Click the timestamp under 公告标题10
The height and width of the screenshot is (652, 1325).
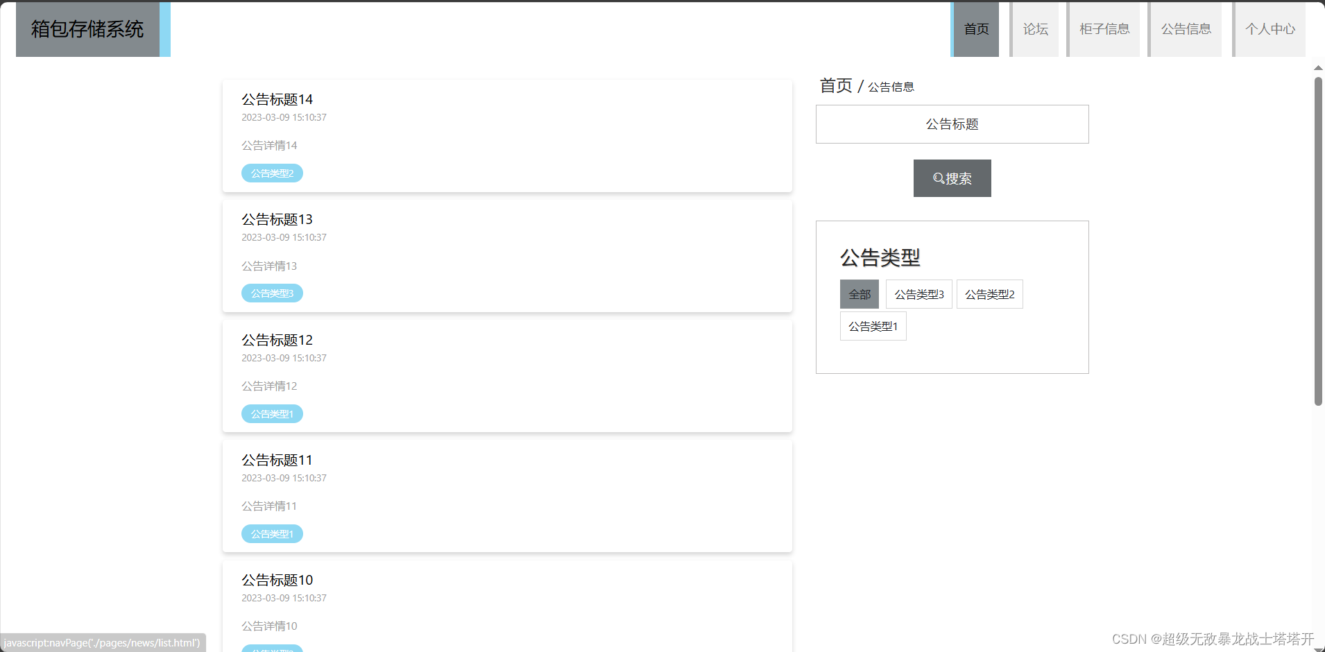pyautogui.click(x=284, y=598)
